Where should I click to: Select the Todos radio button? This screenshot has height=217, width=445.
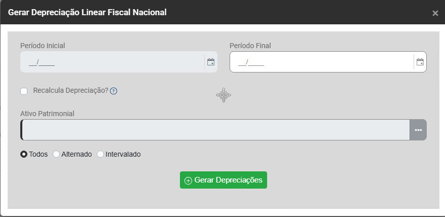[x=24, y=154]
